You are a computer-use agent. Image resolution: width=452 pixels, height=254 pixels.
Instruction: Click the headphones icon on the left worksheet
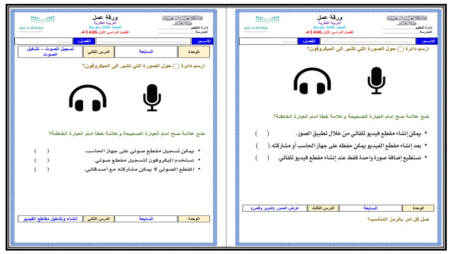tap(88, 98)
